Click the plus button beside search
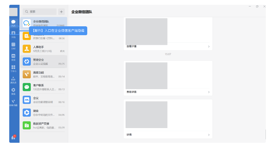272x153 pixels. click(61, 12)
